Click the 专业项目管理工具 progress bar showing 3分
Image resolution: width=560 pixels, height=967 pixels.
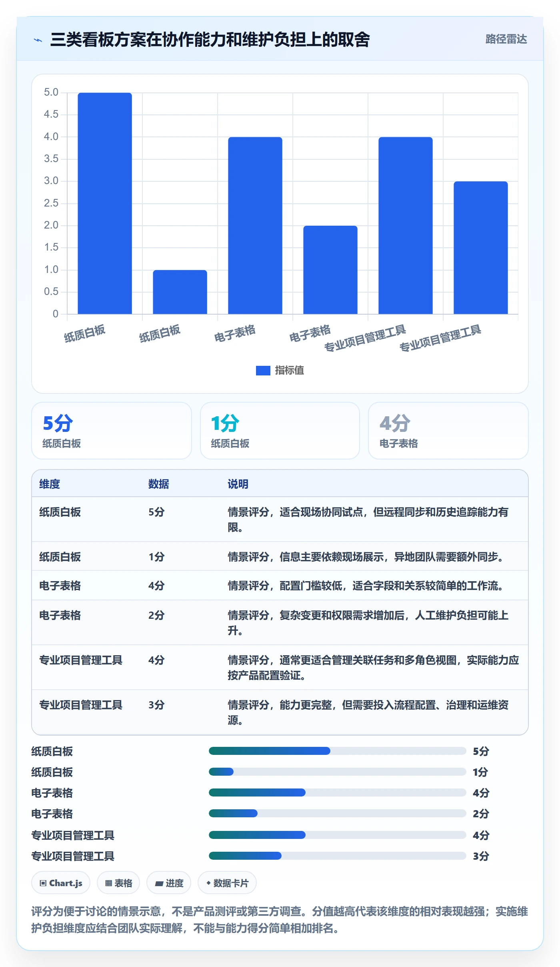click(338, 856)
